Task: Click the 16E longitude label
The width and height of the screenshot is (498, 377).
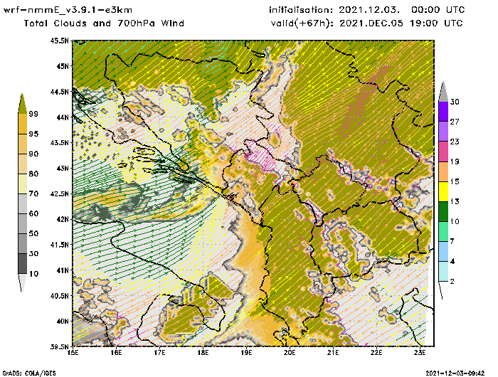Action: click(116, 353)
